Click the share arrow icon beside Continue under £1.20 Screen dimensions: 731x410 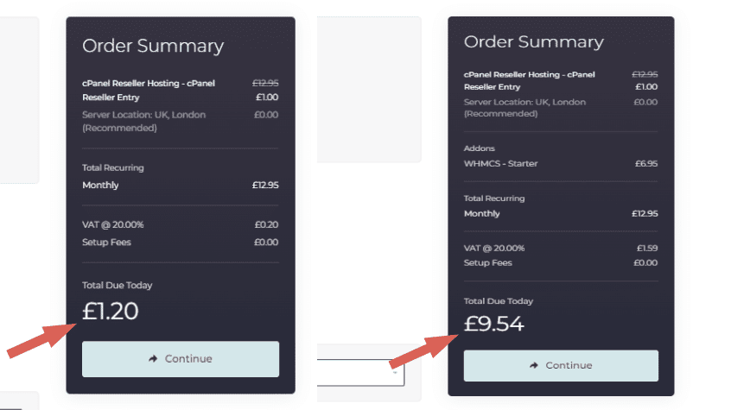pos(153,358)
